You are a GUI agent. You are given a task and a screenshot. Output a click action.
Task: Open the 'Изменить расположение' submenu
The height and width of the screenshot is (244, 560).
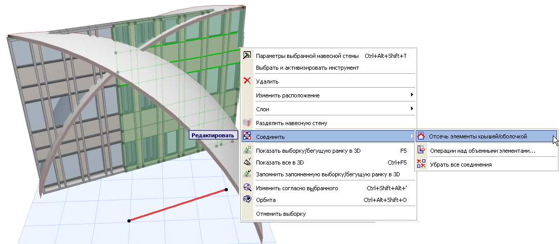[329, 95]
